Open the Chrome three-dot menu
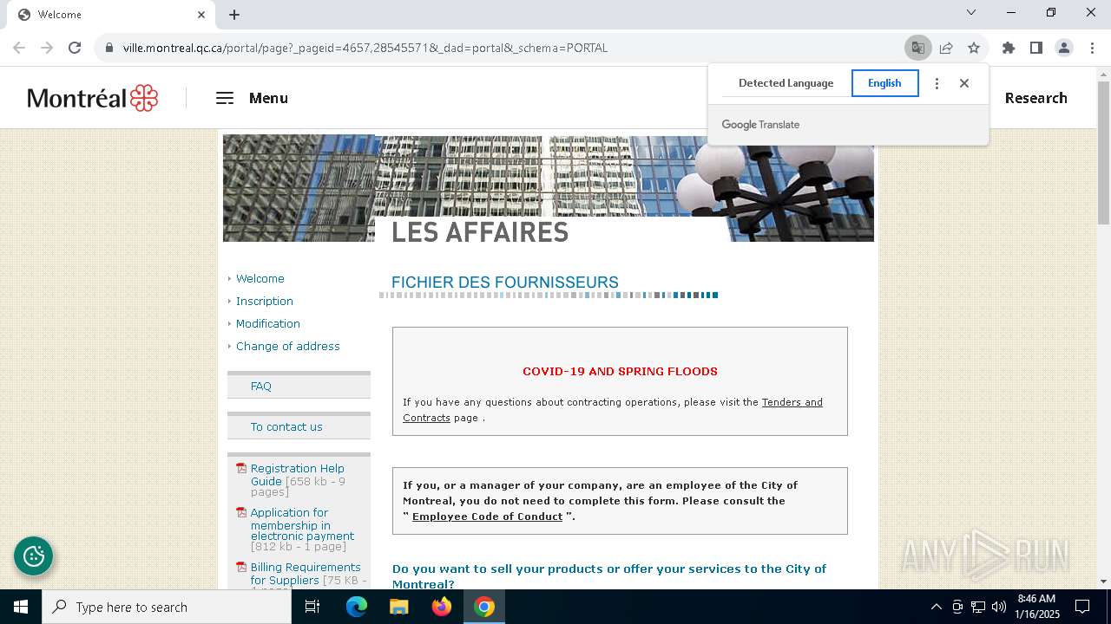 (1092, 48)
